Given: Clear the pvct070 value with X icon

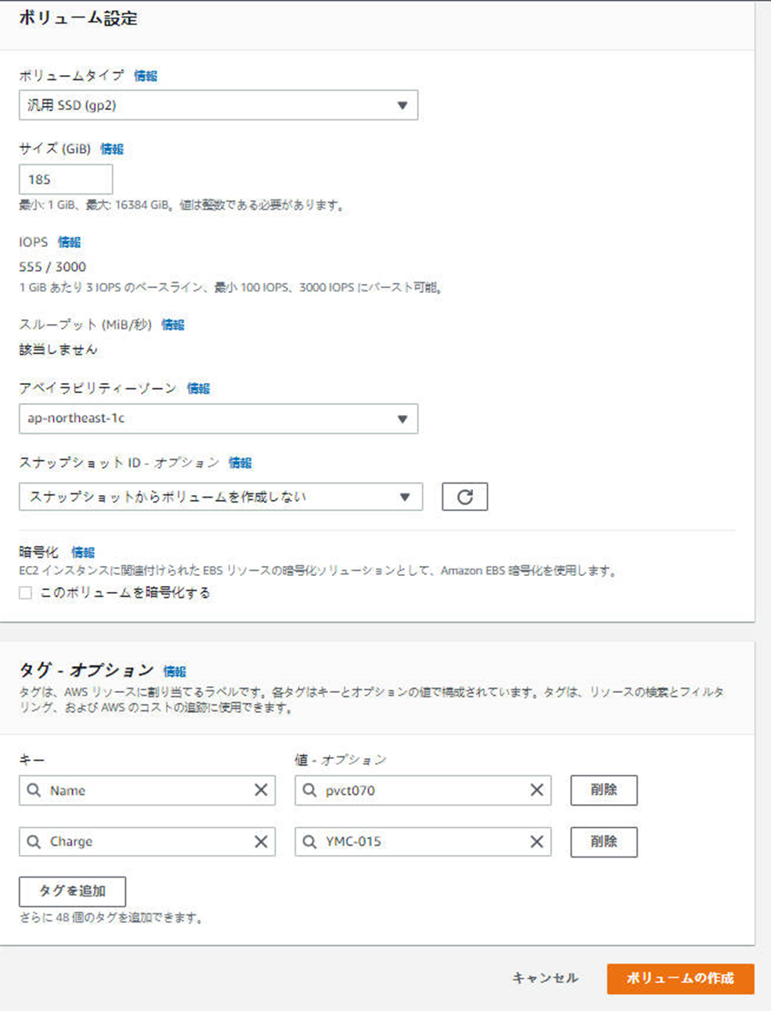Looking at the screenshot, I should tap(537, 791).
